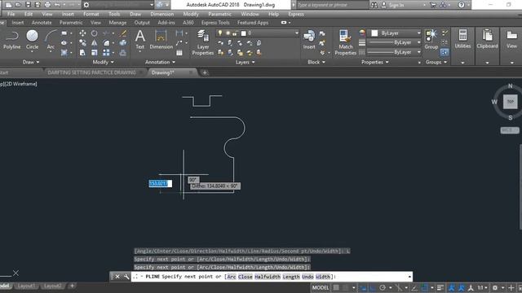Screen dimensions: 522x293
Task: Click the Arc option in command line
Action: click(232, 277)
